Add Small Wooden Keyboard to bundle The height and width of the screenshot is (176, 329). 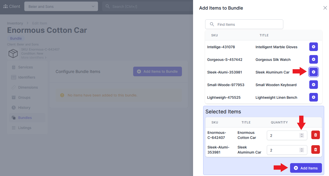313,85
